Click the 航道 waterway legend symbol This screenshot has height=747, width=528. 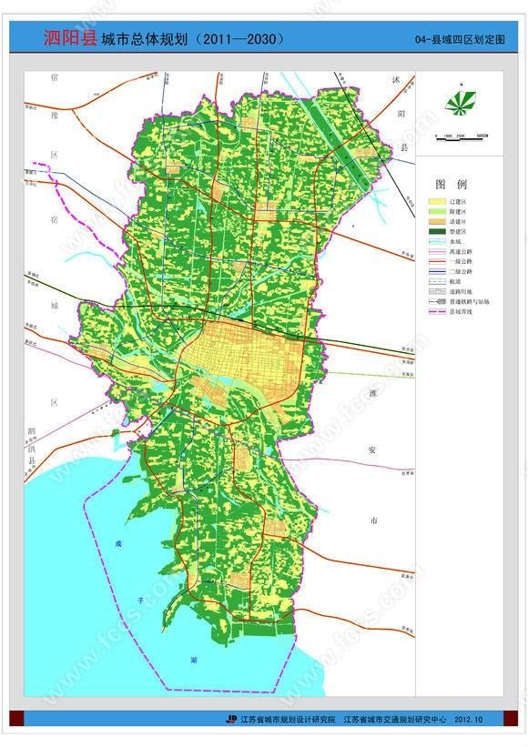point(438,281)
